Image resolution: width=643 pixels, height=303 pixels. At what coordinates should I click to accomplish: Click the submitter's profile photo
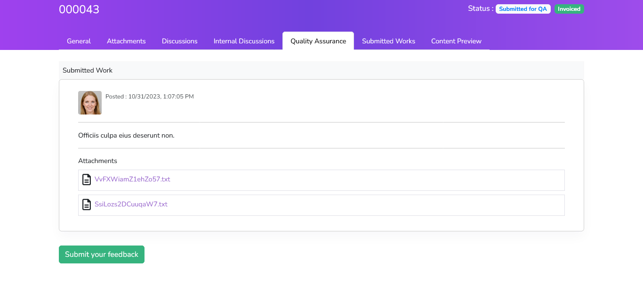click(x=90, y=103)
